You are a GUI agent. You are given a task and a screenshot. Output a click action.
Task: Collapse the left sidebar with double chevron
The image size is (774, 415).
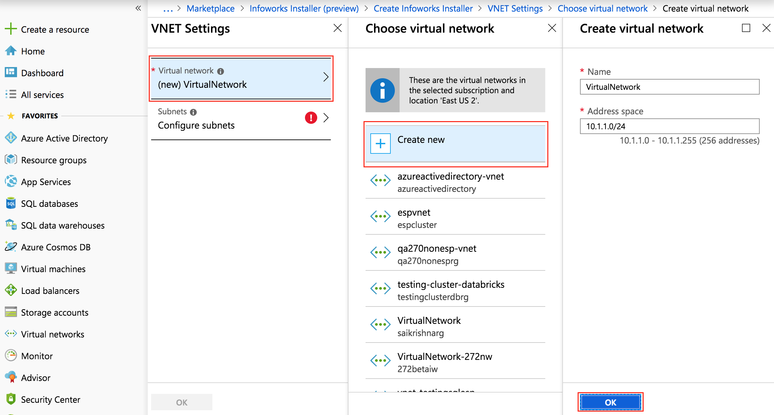tap(138, 8)
